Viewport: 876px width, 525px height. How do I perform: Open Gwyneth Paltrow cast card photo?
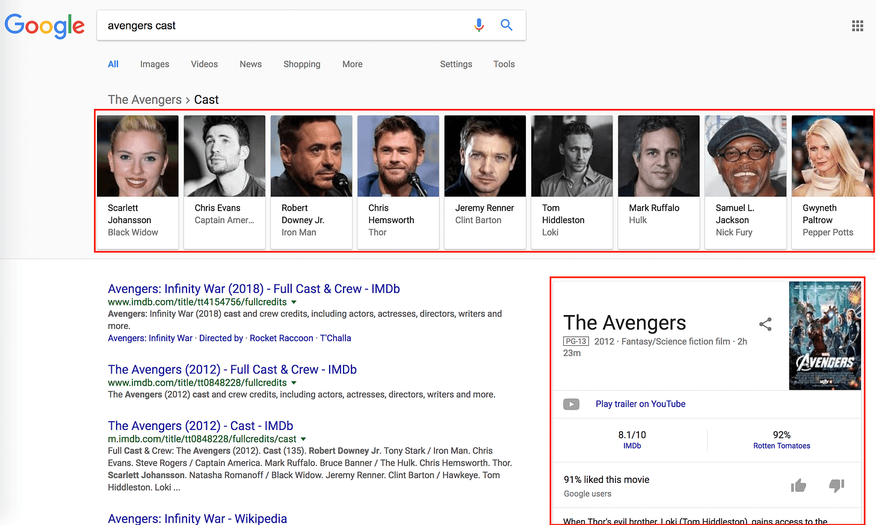tap(833, 156)
